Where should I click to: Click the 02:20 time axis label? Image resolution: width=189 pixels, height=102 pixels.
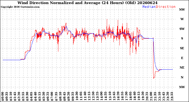point(19,97)
